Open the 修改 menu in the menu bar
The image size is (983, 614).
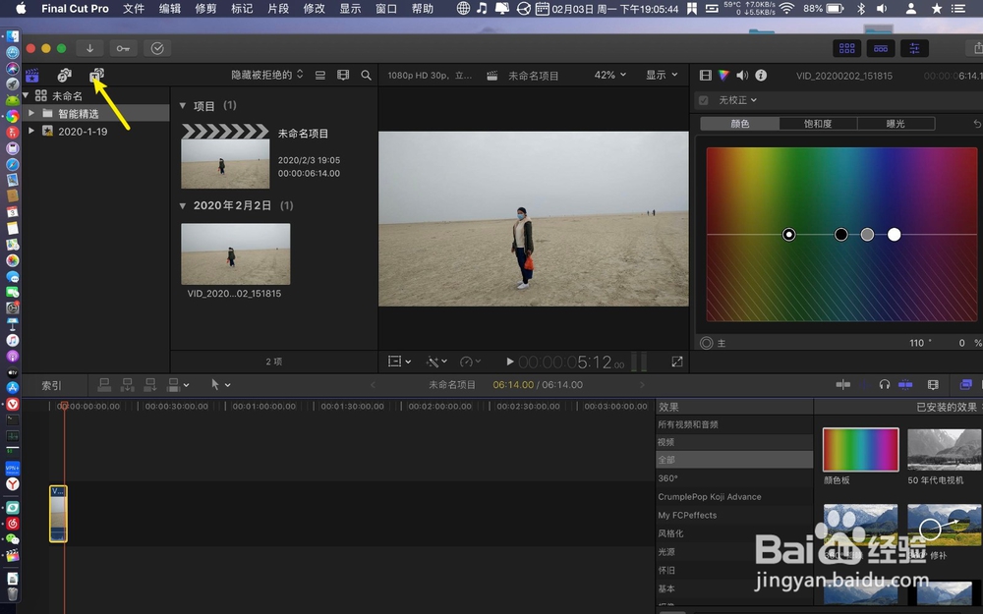pos(314,9)
